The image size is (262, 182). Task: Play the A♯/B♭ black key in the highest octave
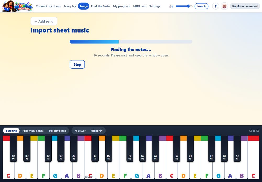click(x=237, y=148)
